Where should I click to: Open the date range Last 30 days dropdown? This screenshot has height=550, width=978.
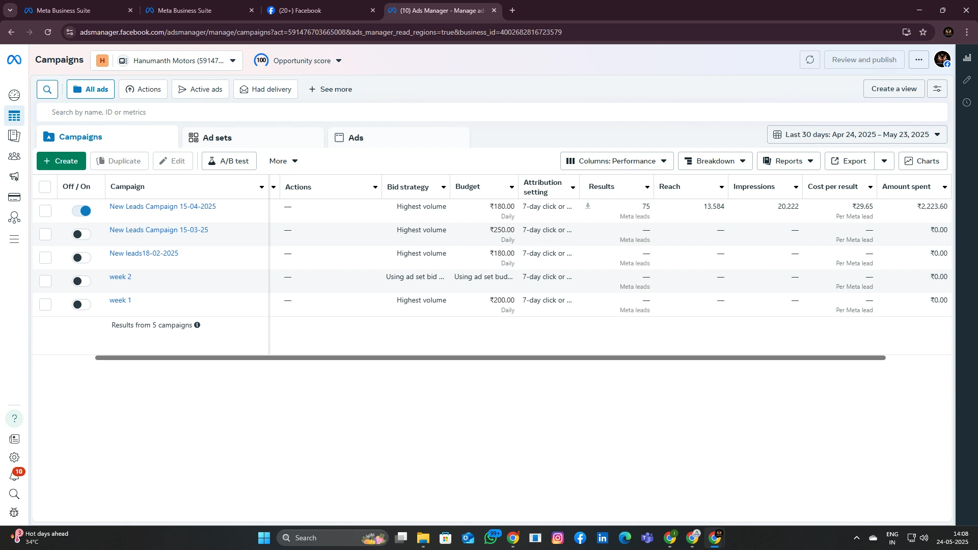pos(857,134)
